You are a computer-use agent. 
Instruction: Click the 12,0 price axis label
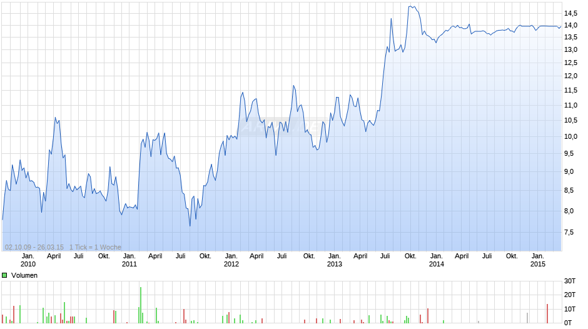[x=570, y=76]
